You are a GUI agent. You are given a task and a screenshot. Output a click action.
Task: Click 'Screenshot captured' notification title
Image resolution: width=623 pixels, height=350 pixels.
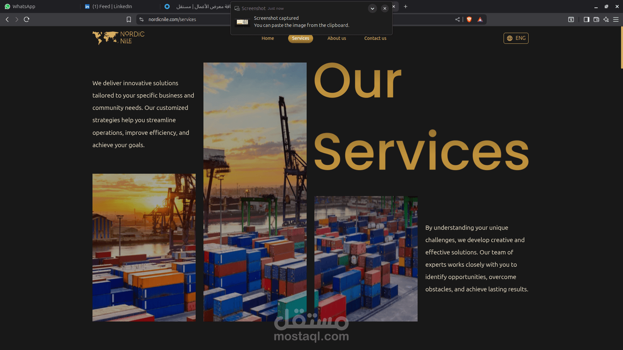(276, 18)
